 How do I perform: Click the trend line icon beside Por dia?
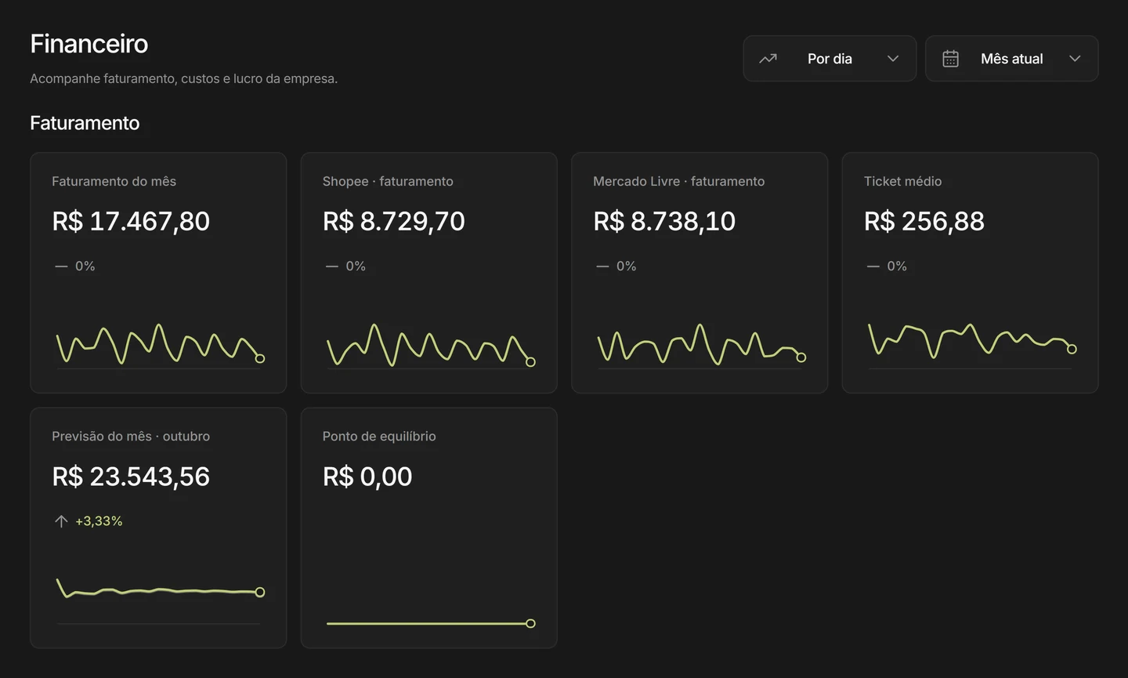[x=768, y=59]
